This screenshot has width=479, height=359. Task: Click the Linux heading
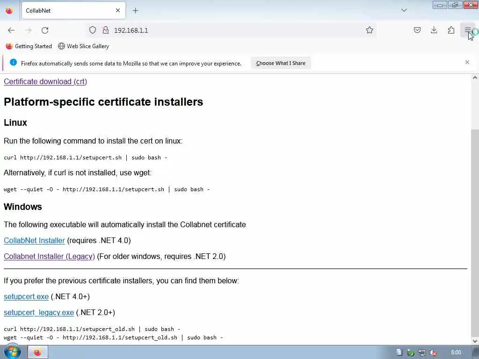tap(15, 122)
